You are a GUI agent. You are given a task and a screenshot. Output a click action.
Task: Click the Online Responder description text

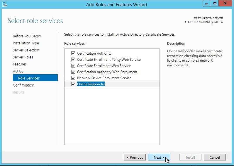click(195, 58)
